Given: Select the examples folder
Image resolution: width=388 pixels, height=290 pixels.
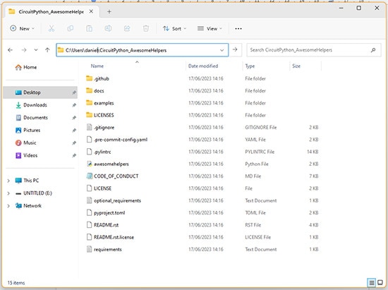Looking at the screenshot, I should point(104,103).
